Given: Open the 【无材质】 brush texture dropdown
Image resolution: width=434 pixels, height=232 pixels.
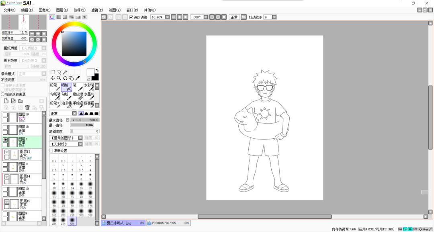Looking at the screenshot, I should 80,144.
